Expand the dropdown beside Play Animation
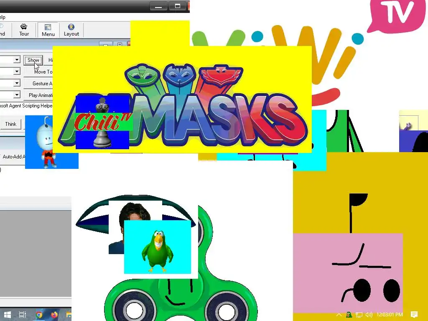The image size is (428, 321). (17, 95)
